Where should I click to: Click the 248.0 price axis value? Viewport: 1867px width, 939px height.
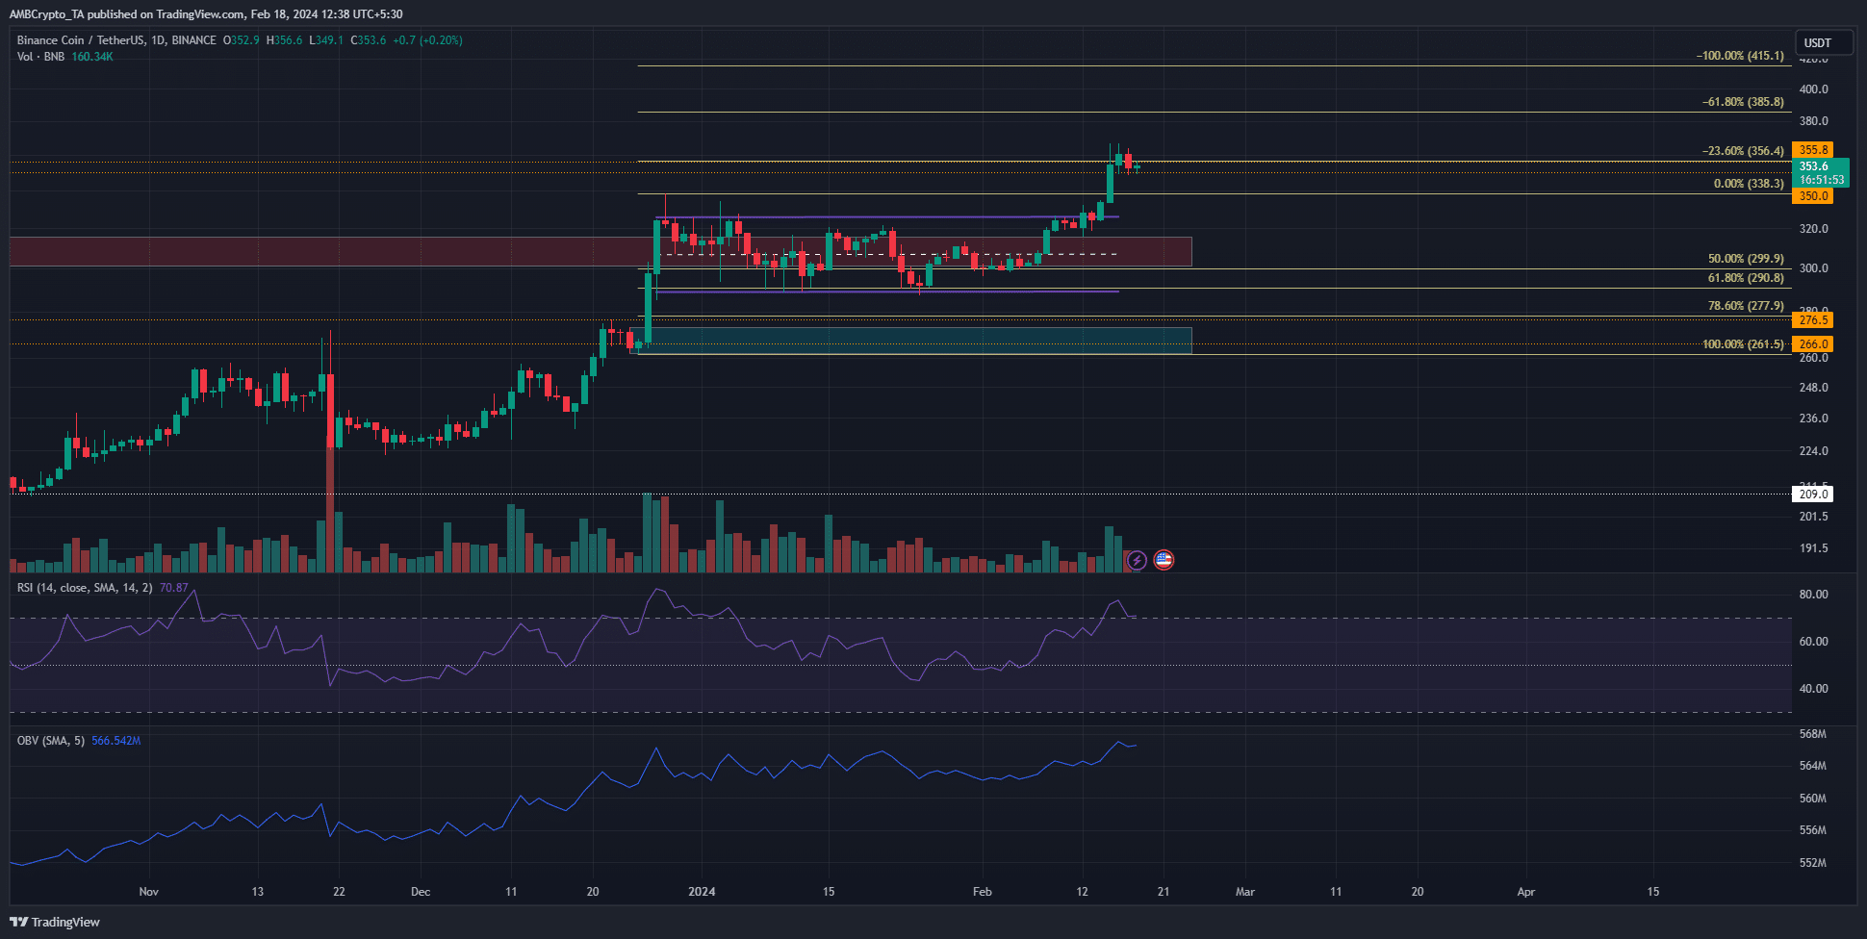tap(1814, 388)
